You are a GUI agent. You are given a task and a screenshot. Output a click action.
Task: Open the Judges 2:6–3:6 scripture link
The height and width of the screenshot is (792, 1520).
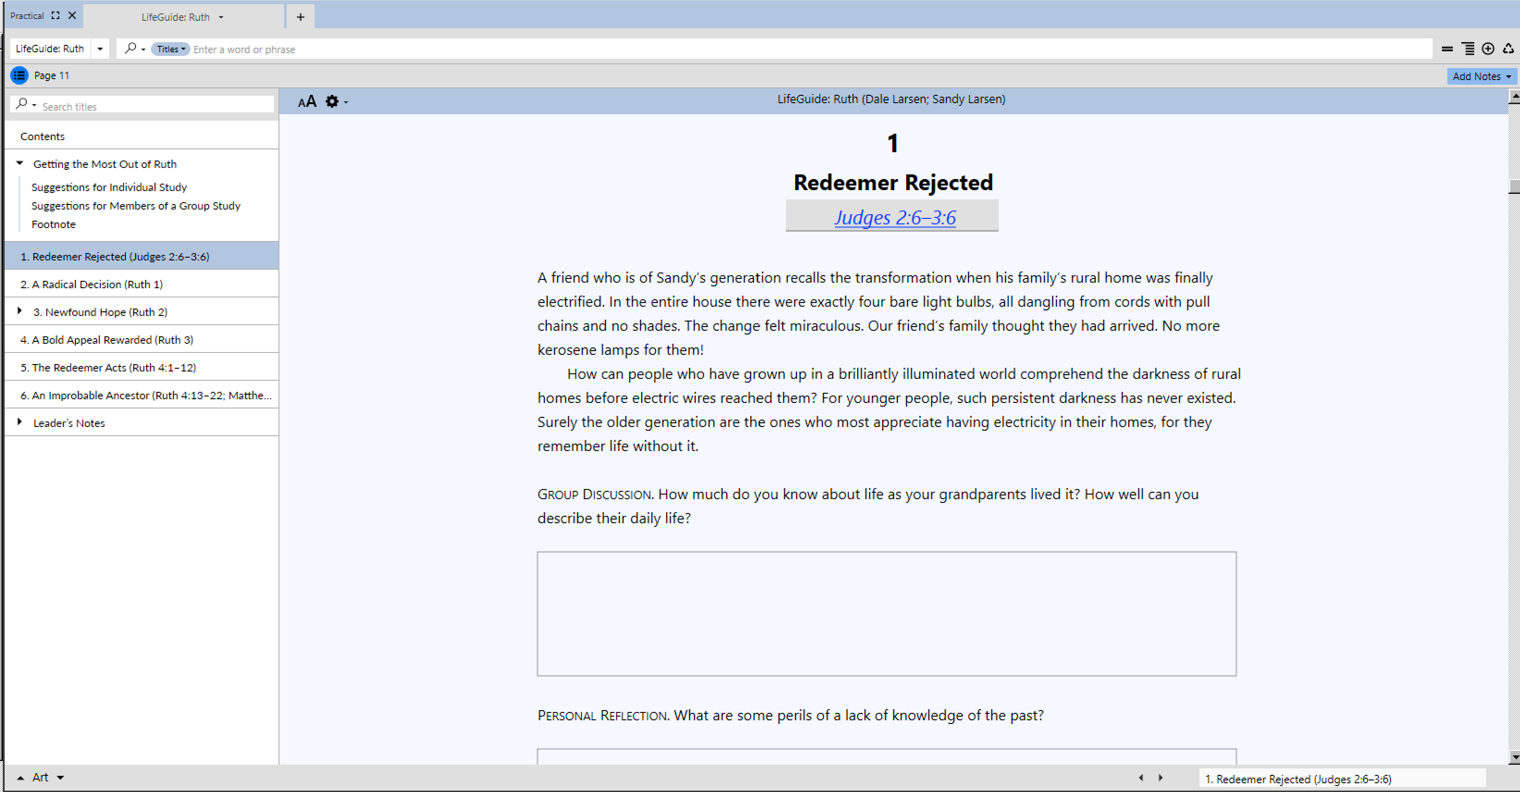point(895,217)
